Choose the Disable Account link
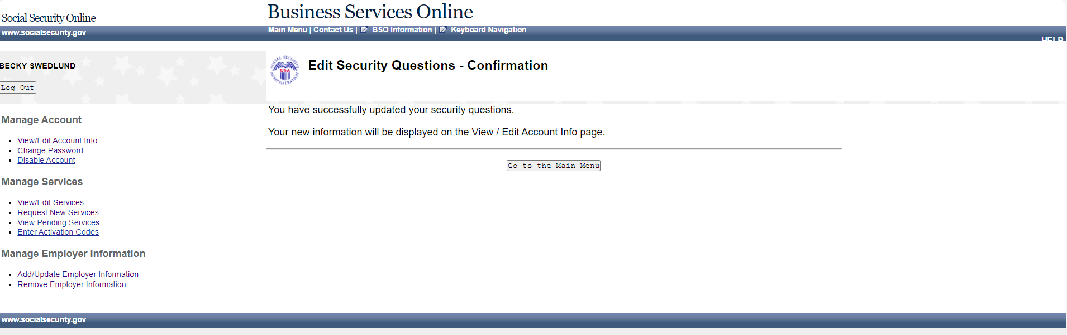The image size is (1067, 335). tap(46, 161)
